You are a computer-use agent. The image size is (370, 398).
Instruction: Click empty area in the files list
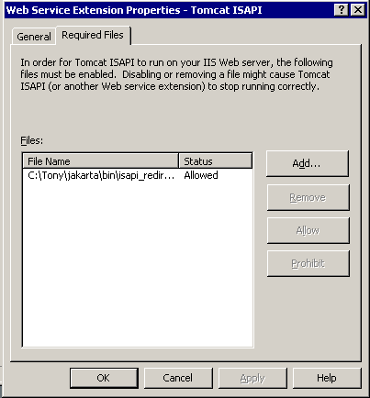pyautogui.click(x=138, y=263)
